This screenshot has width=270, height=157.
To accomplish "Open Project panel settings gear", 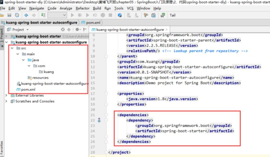I will point(77,30).
